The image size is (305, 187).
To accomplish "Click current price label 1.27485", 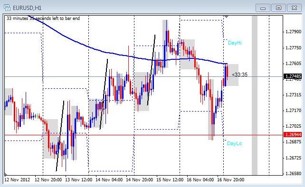I will (293, 76).
